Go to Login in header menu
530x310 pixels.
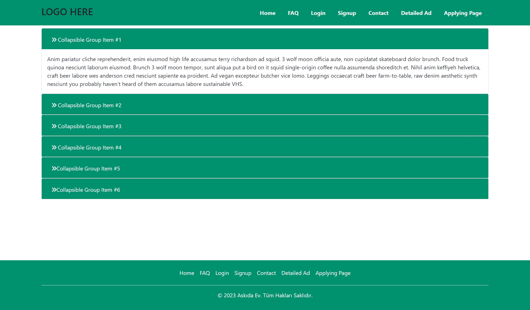318,13
